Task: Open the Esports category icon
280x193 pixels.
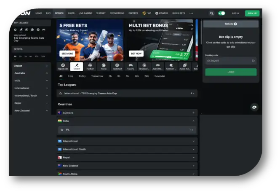Action: pyautogui.click(x=131, y=67)
